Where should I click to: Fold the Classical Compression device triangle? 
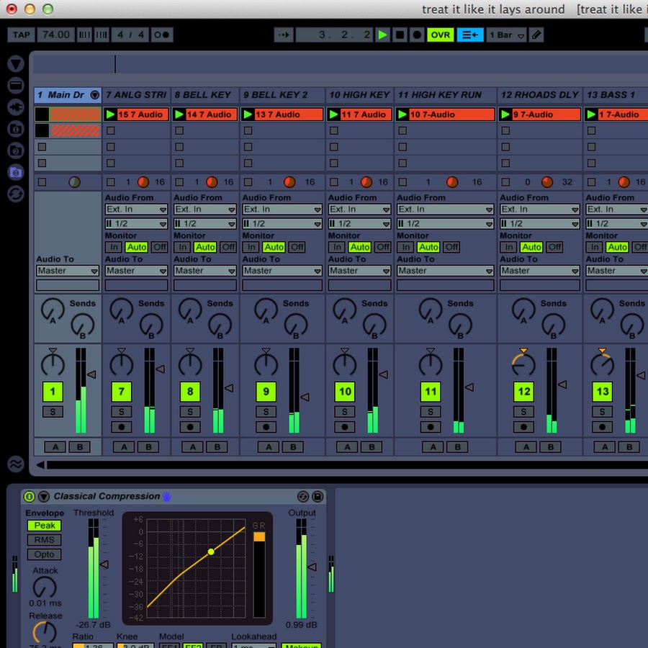tap(44, 496)
